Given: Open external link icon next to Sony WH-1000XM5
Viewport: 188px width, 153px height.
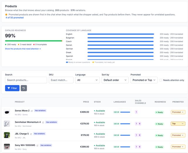Looking at the screenshot, I should pos(37,146).
